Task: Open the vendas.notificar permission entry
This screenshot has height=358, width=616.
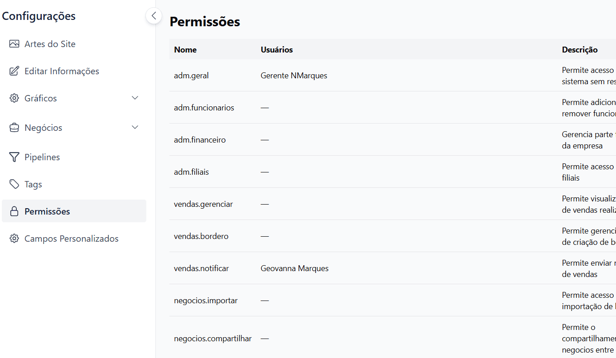Action: [201, 268]
